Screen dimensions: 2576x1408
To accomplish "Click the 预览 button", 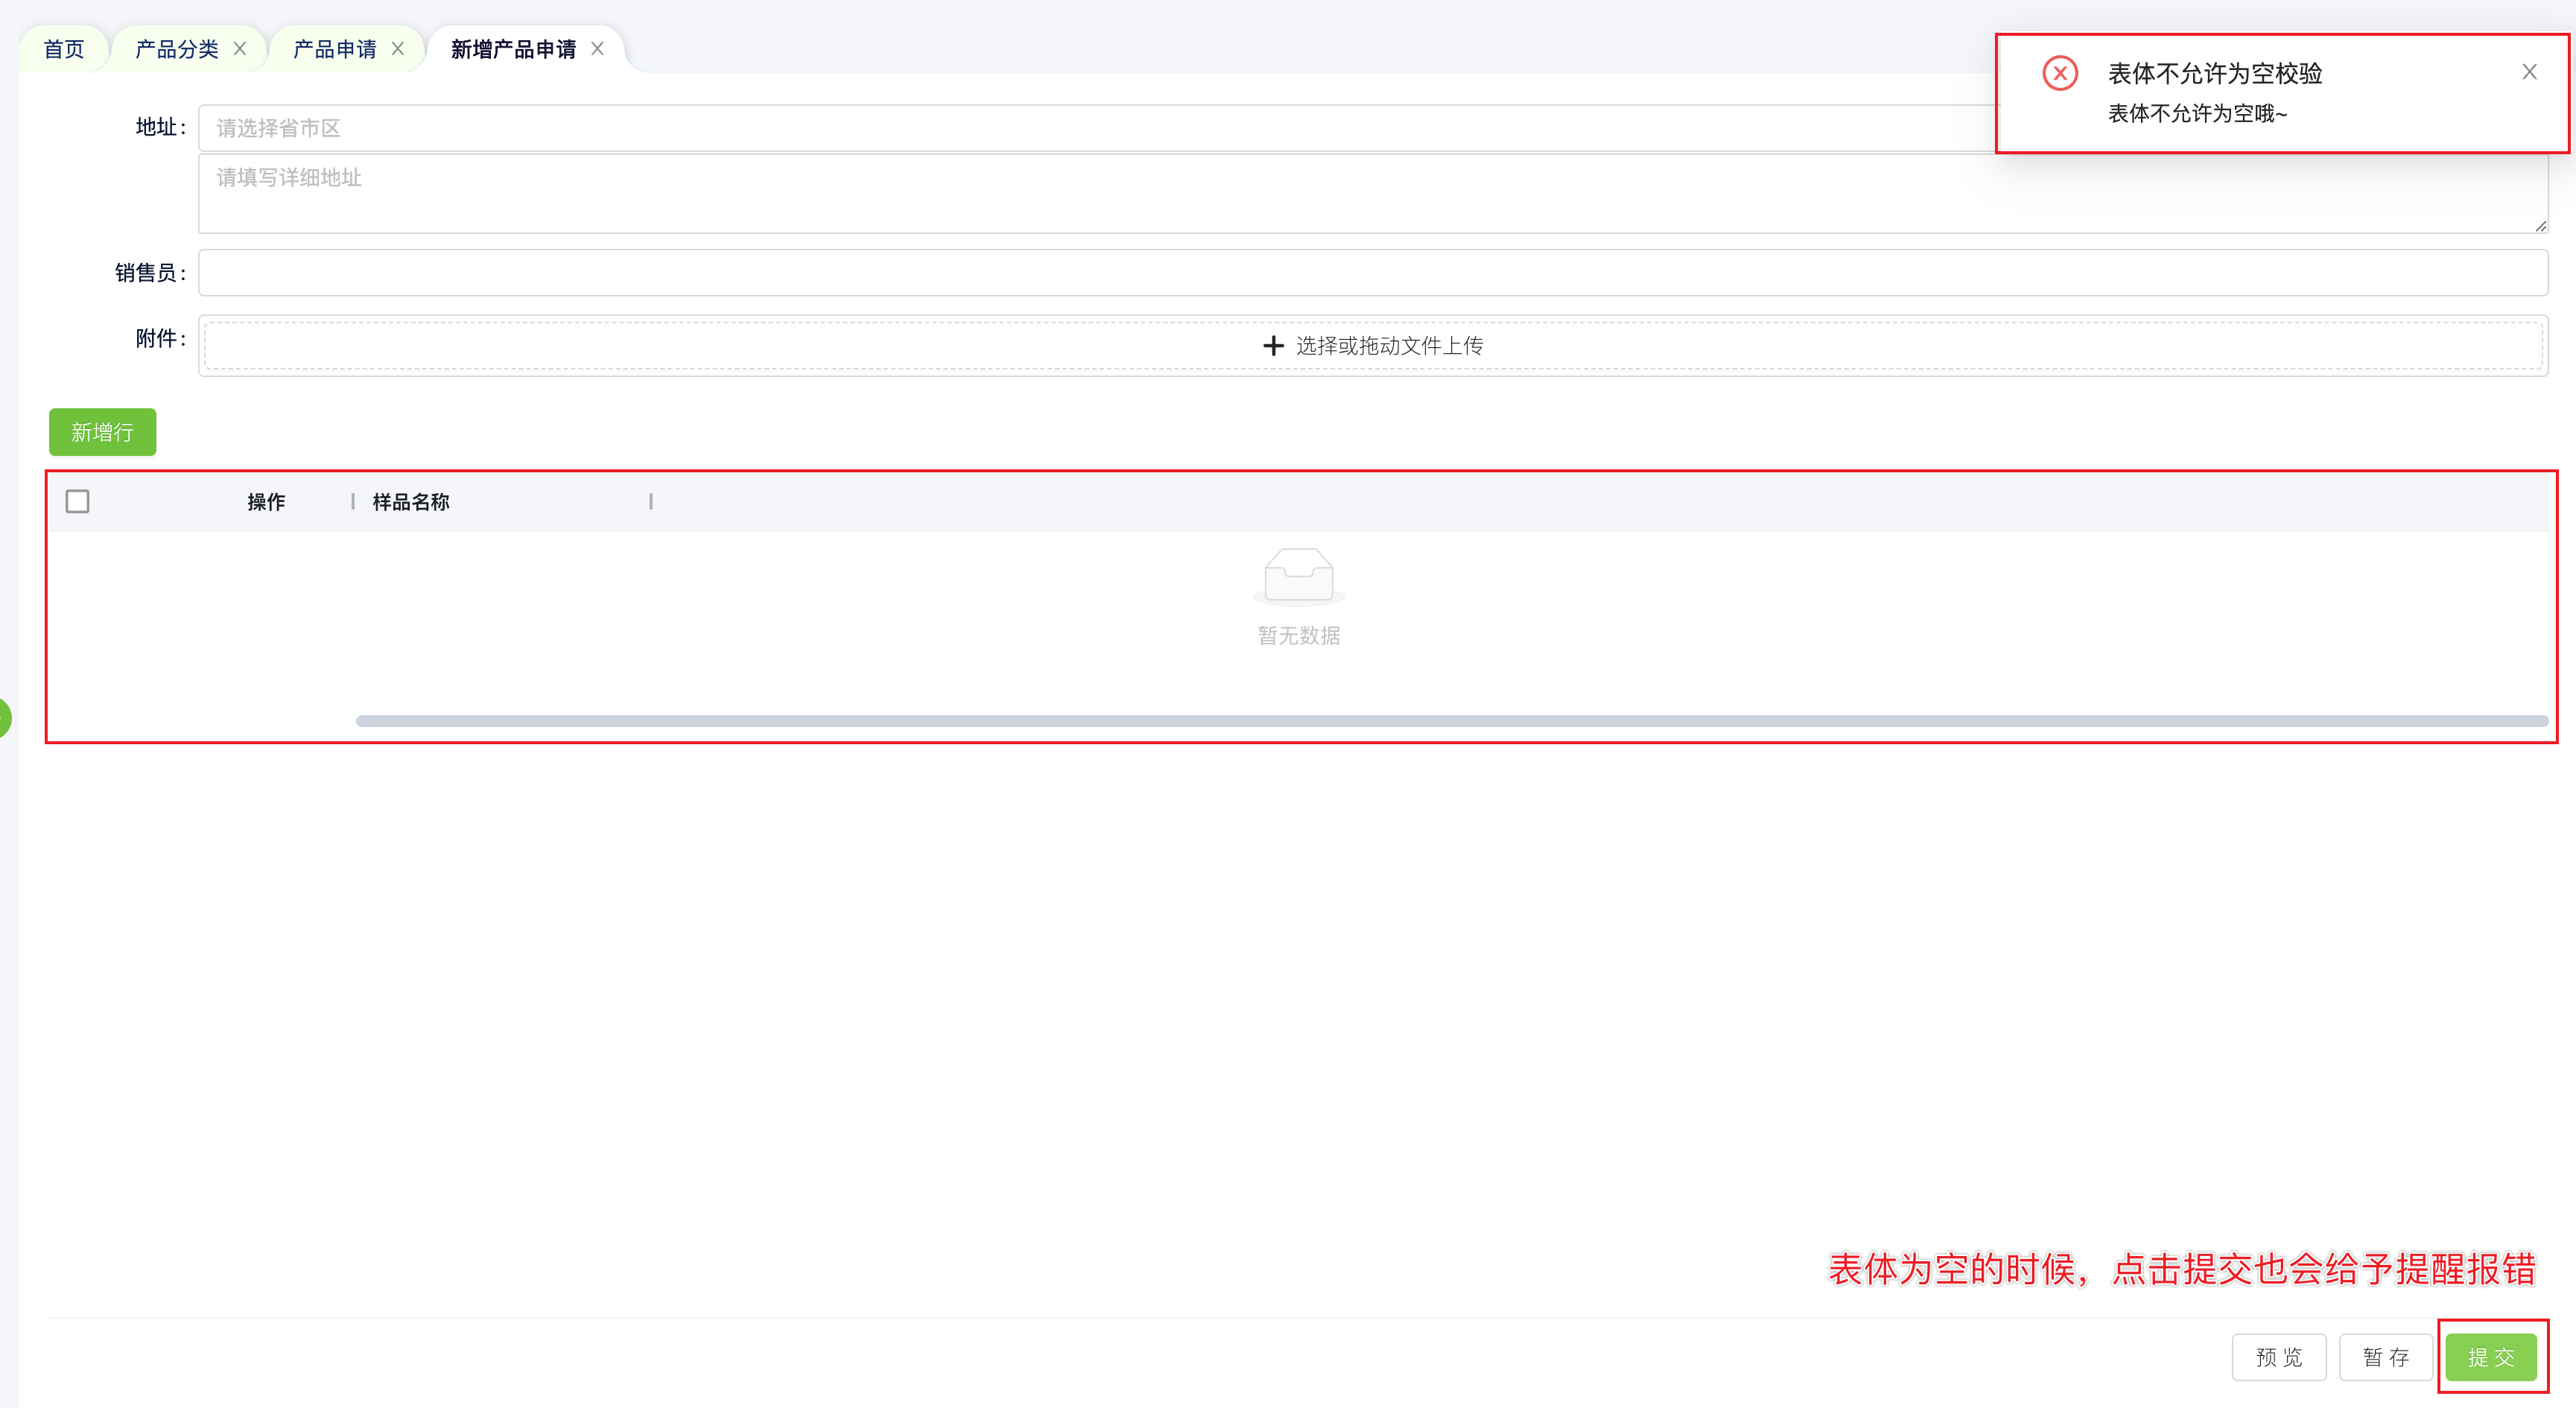I will click(2278, 1357).
